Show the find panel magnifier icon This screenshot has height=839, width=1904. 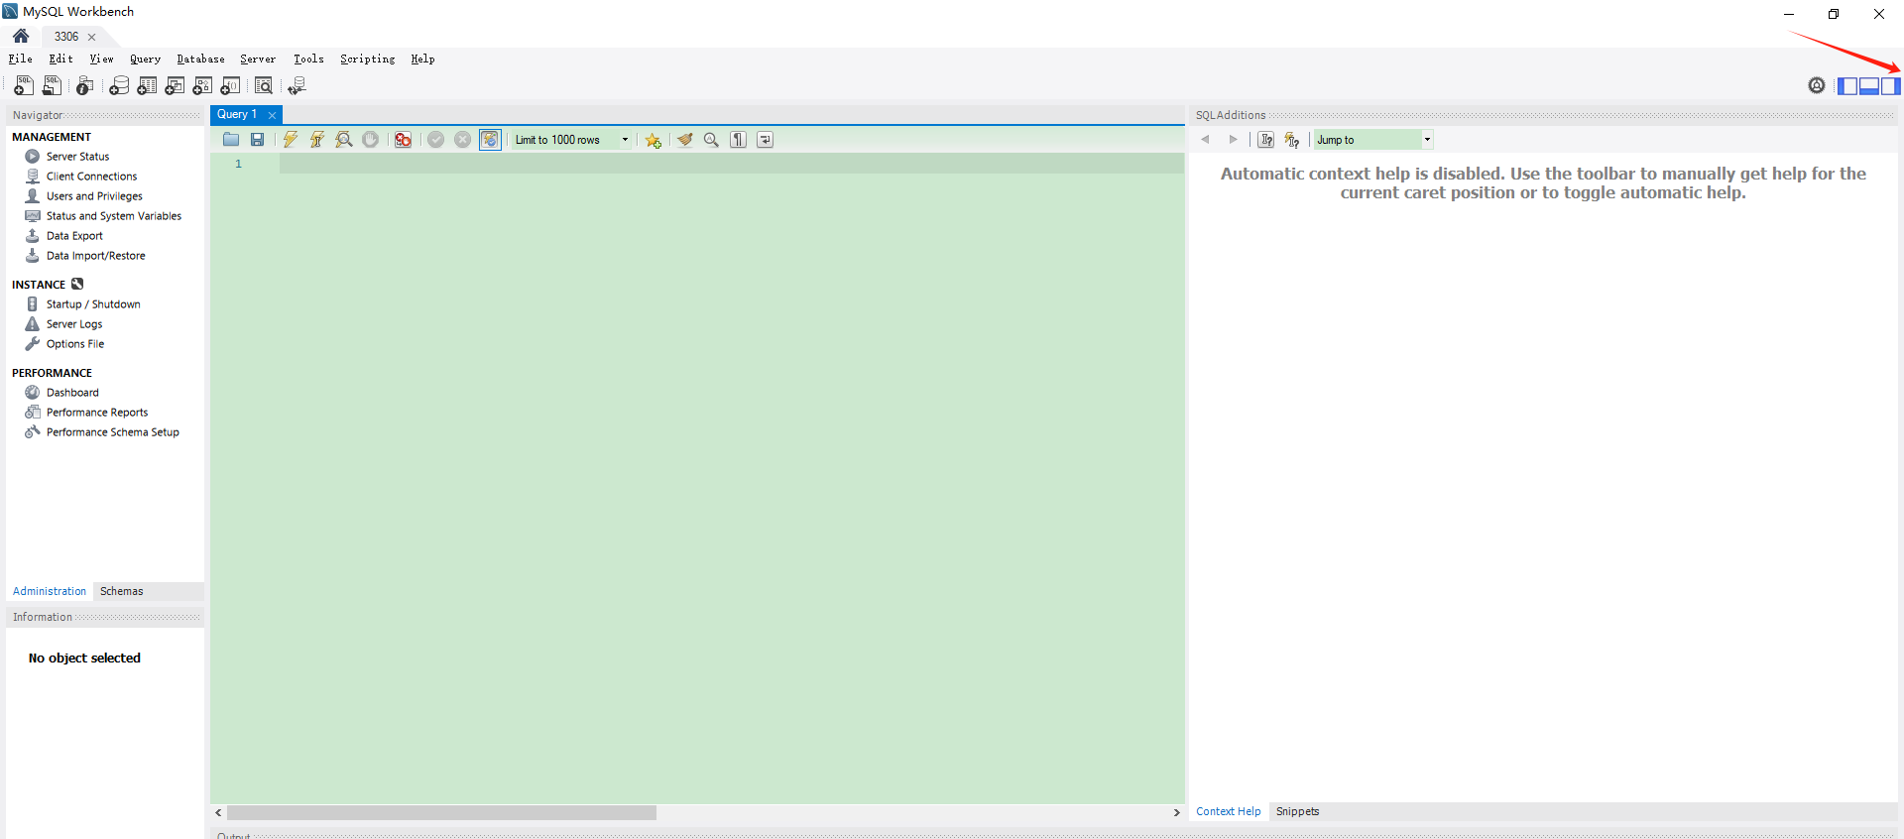tap(711, 140)
